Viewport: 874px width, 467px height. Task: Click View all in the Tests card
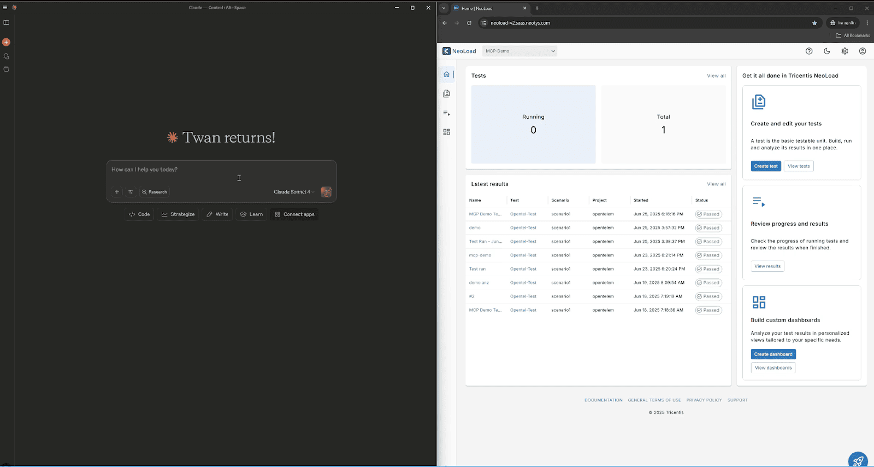(x=716, y=76)
